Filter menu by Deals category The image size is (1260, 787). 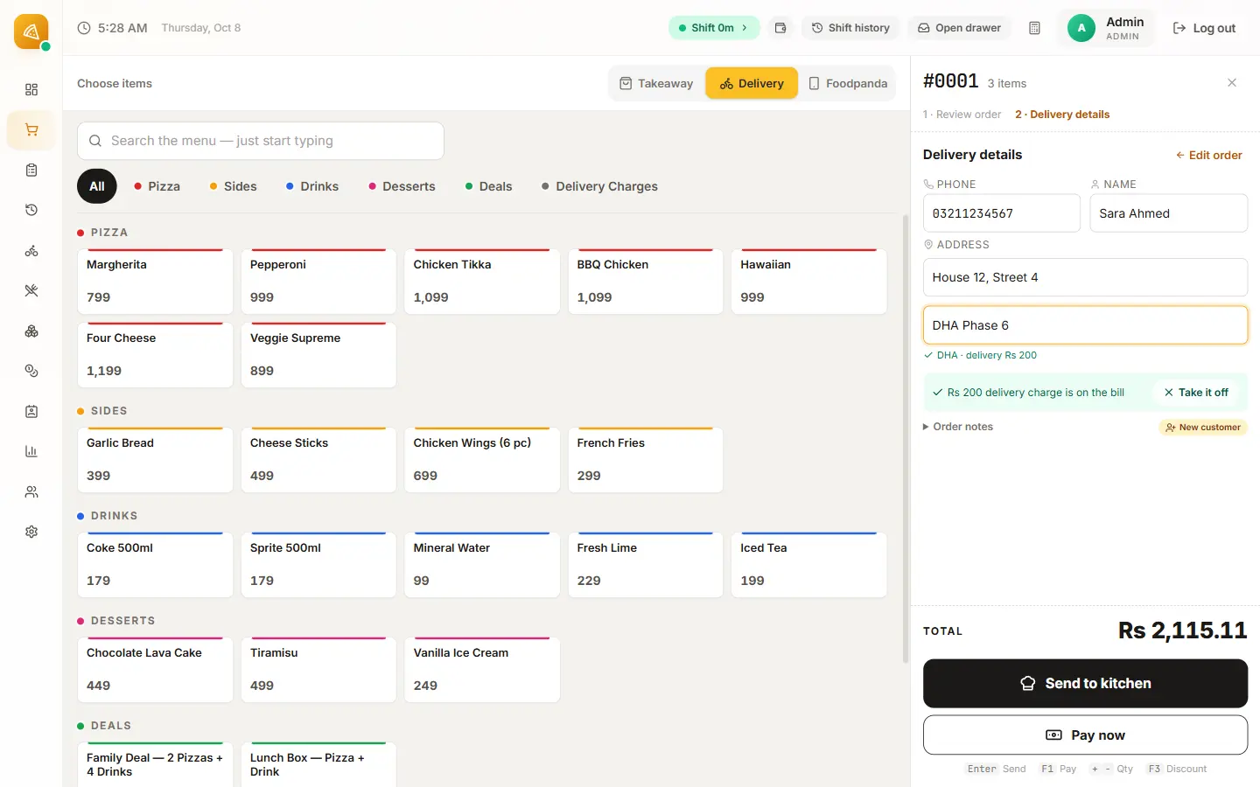click(x=488, y=186)
